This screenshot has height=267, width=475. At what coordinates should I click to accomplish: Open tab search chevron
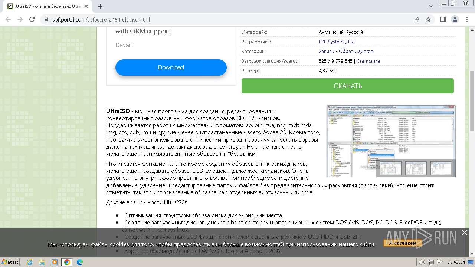click(x=431, y=6)
